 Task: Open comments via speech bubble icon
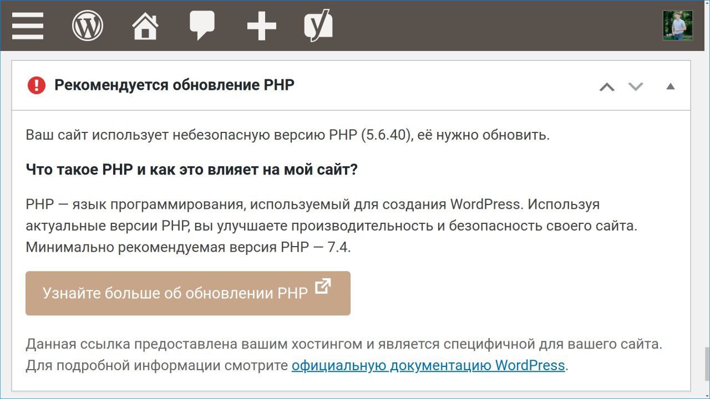click(202, 25)
